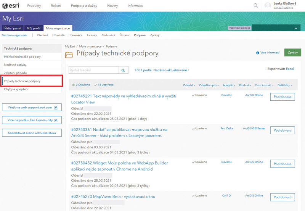The image size is (305, 211).
Task: Click the orange folder icon beside the page title
Action: pos(69,55)
